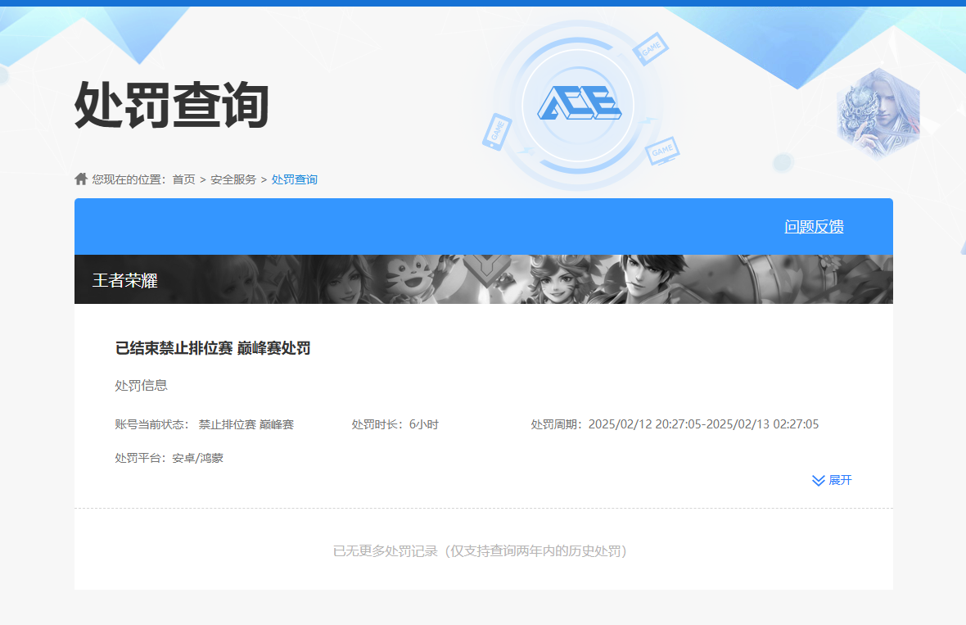The width and height of the screenshot is (966, 625).
Task: Open 问题反馈 link
Action: (x=814, y=226)
